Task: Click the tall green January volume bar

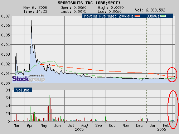Action: [154, 113]
